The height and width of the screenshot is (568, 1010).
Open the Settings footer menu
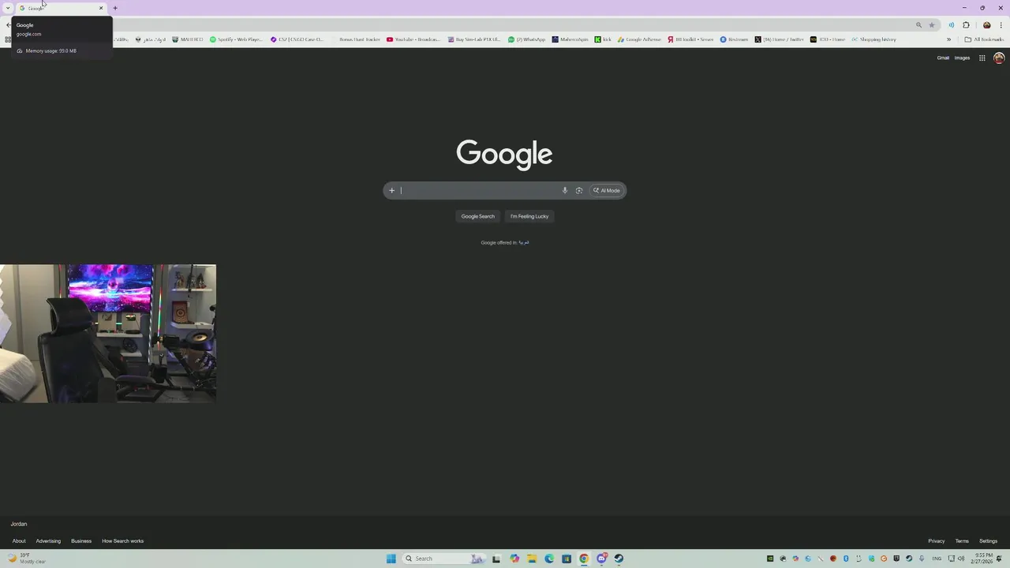click(x=989, y=541)
